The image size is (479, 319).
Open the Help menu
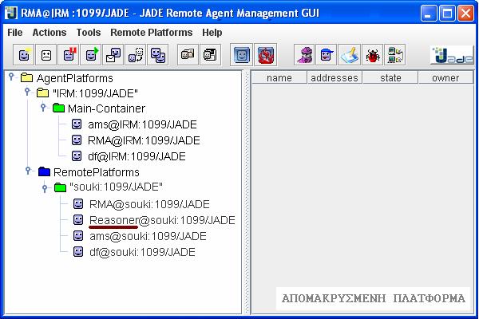tap(212, 33)
